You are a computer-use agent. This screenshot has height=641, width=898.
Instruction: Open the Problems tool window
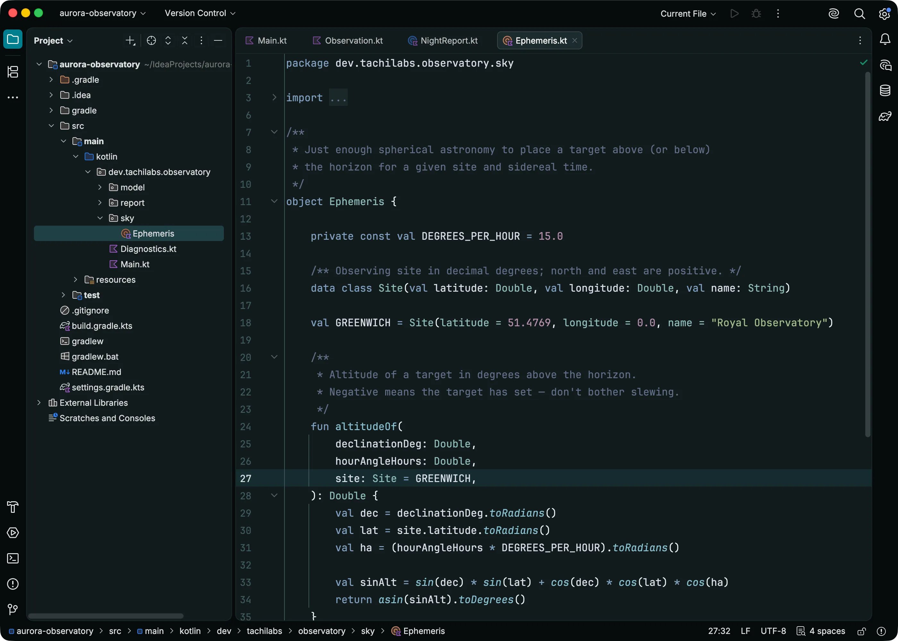point(13,584)
